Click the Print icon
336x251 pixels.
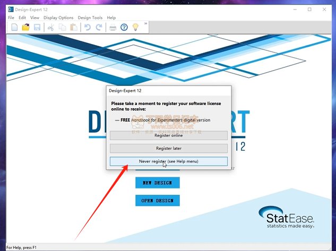click(113, 28)
